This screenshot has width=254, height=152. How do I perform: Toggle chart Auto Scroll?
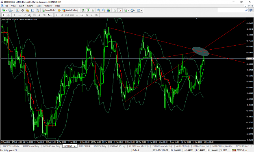pyautogui.click(x=115, y=10)
